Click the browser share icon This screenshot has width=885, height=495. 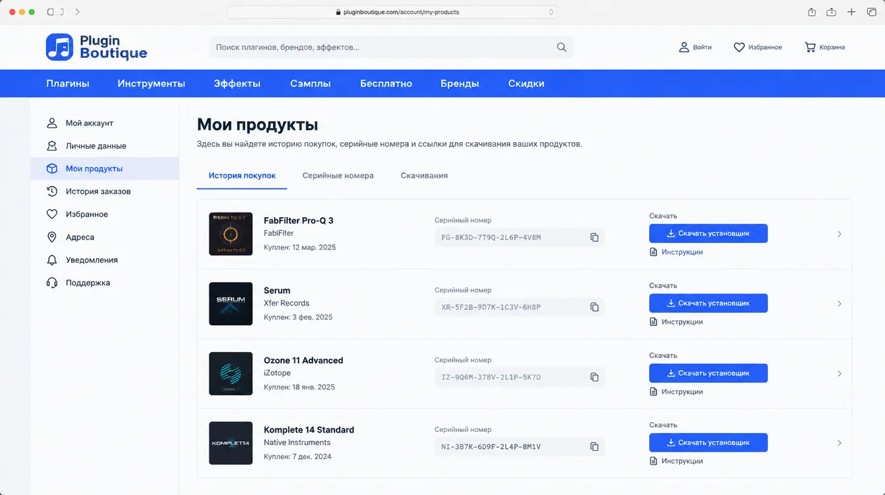click(x=812, y=12)
